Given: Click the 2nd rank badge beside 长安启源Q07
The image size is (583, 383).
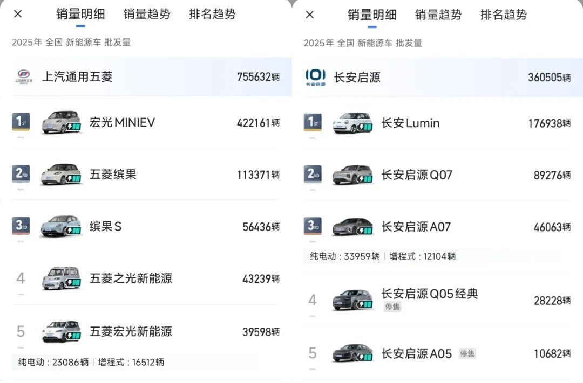Looking at the screenshot, I should click(x=313, y=175).
